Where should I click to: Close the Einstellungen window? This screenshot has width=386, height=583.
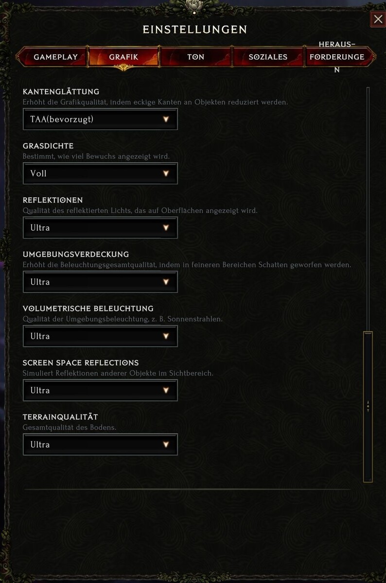pyautogui.click(x=378, y=19)
